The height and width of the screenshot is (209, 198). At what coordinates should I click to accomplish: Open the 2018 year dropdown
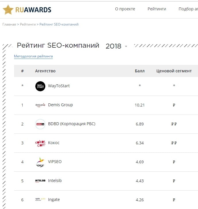pyautogui.click(x=116, y=46)
